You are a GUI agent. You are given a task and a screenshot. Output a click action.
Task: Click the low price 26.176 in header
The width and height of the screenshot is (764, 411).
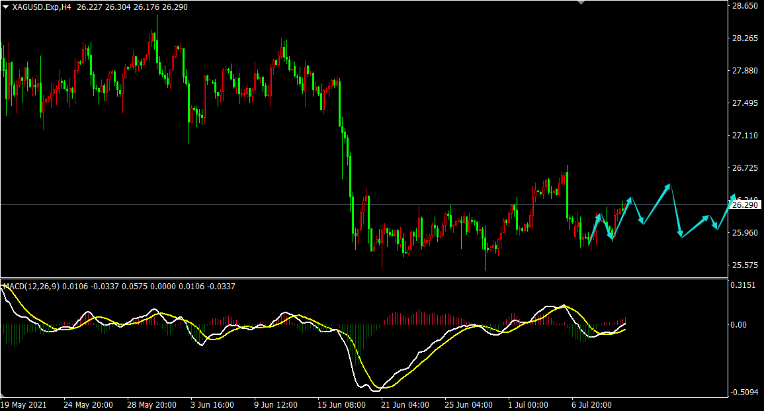146,7
